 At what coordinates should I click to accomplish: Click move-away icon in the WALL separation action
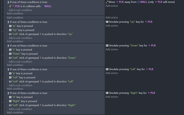point(107,2)
